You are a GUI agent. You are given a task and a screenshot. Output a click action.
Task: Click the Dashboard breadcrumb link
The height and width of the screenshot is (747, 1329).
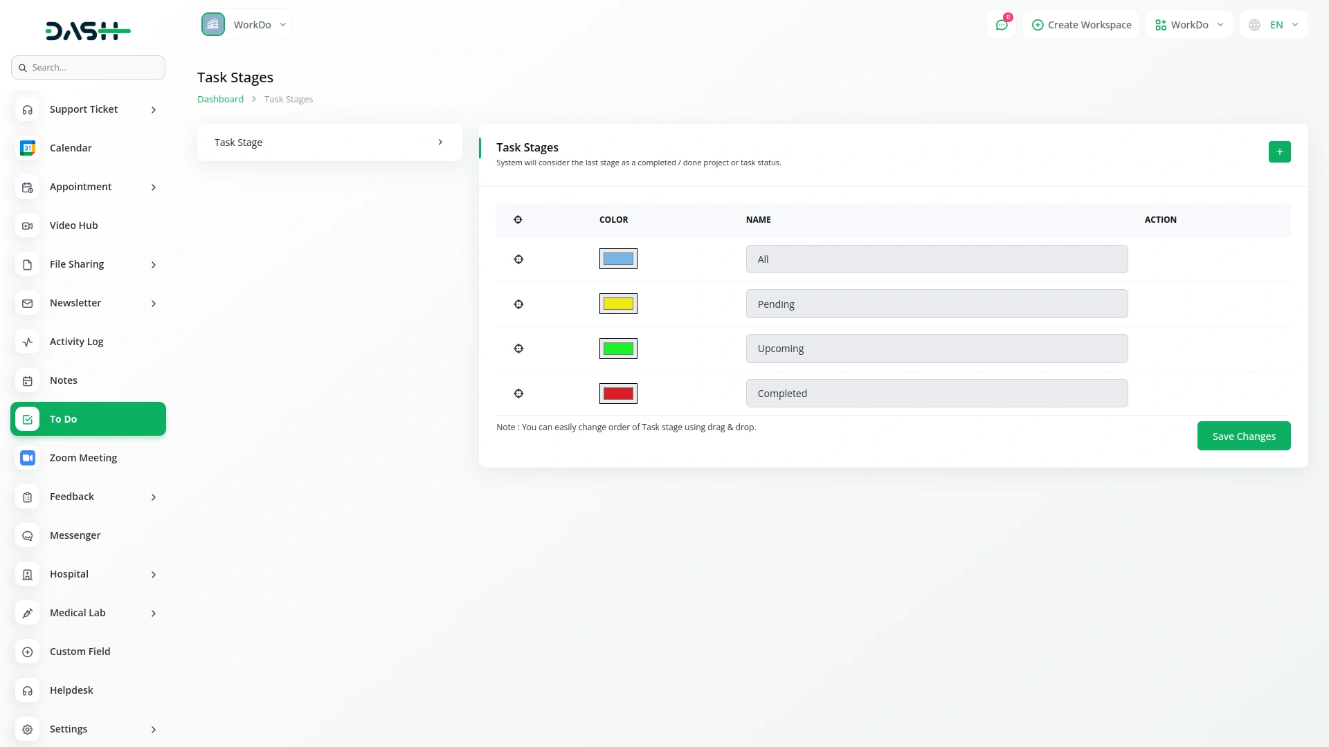(x=220, y=100)
